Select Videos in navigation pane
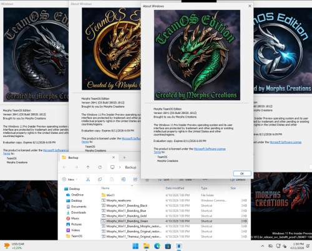Screen dimensions: 312x251 point(73,230)
